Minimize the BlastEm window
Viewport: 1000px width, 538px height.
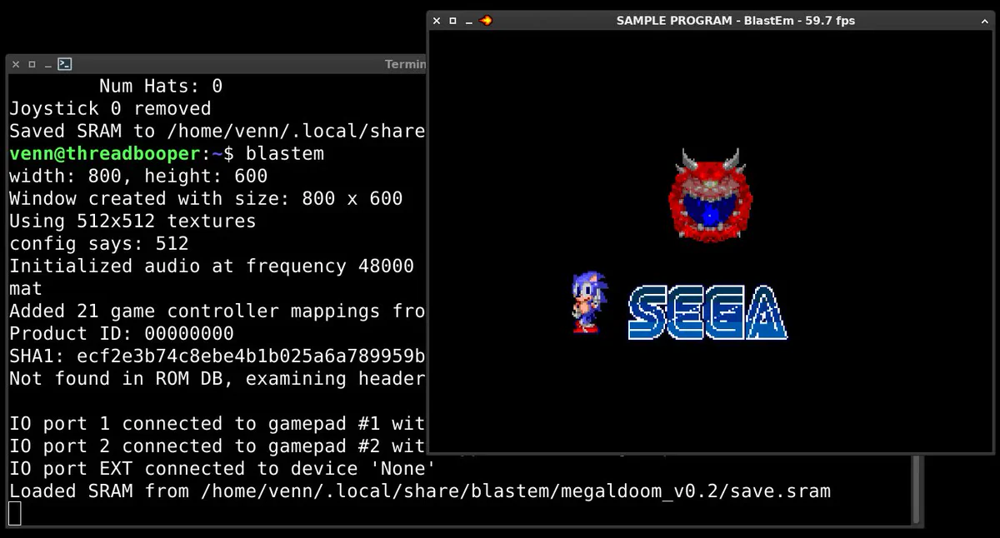tap(469, 21)
